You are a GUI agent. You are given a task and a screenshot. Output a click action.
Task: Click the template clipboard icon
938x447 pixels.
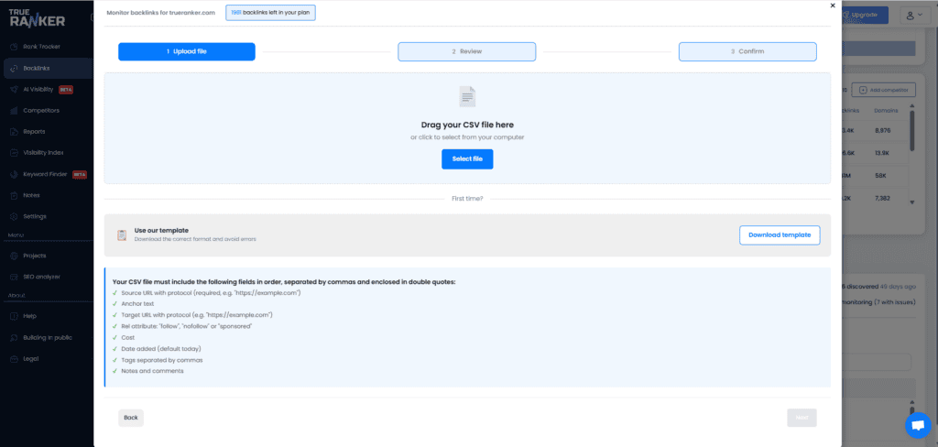(x=121, y=234)
